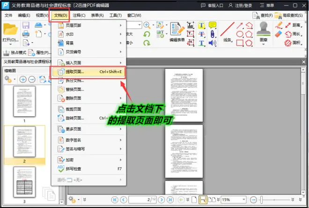Screen dimensions: 309x208
Task: Click the underline text T tool
Action: point(201,43)
